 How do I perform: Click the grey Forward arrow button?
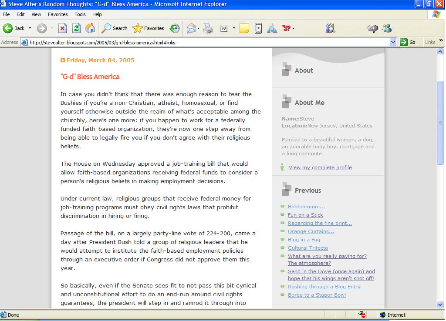click(42, 28)
